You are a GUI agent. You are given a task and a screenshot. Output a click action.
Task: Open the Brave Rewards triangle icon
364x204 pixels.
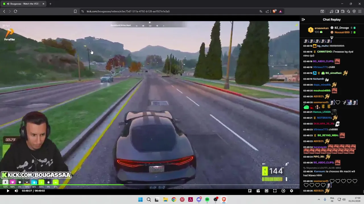pos(280,11)
